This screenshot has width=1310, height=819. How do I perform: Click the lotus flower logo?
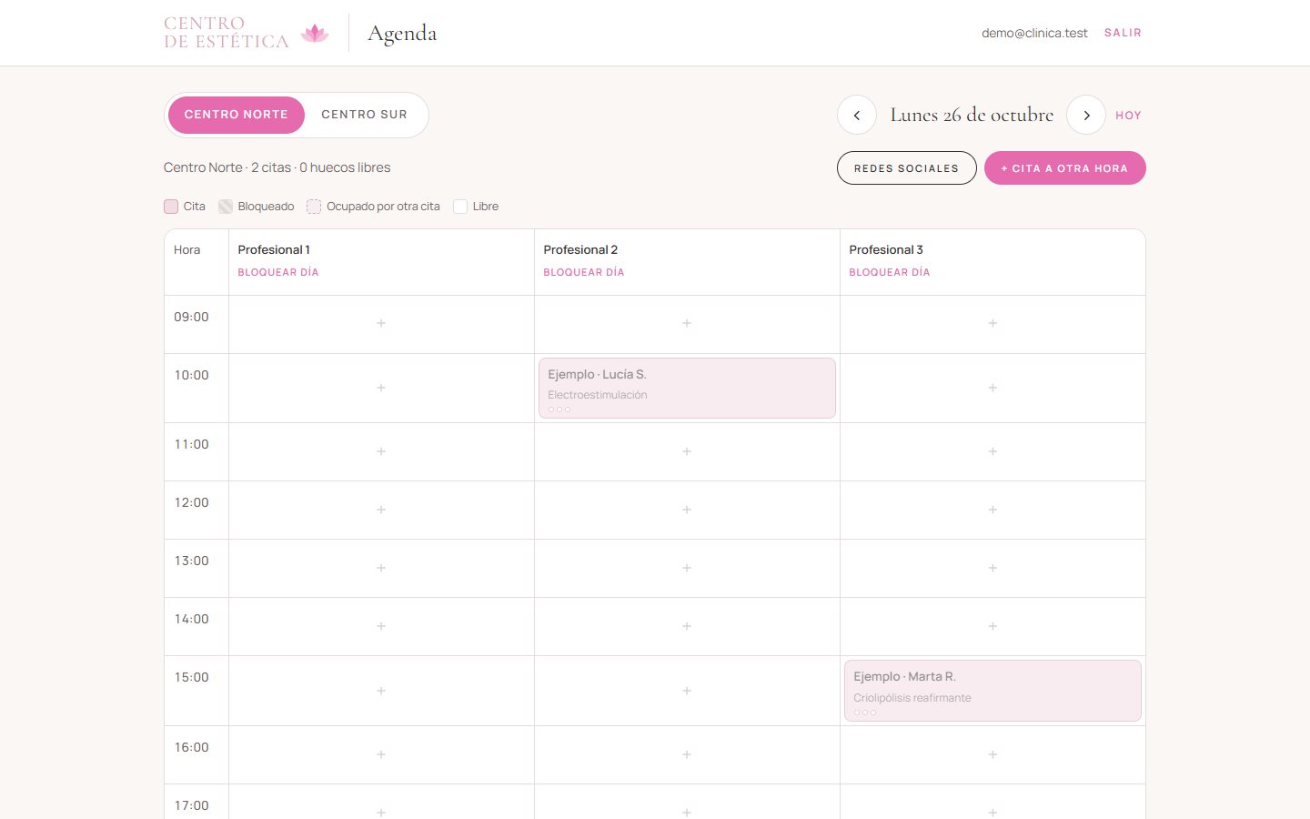(315, 34)
